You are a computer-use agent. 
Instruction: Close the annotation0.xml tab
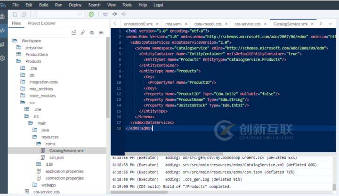pos(157,24)
